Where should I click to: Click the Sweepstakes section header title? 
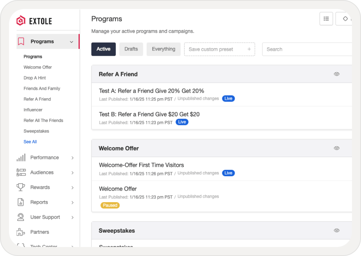point(117,231)
